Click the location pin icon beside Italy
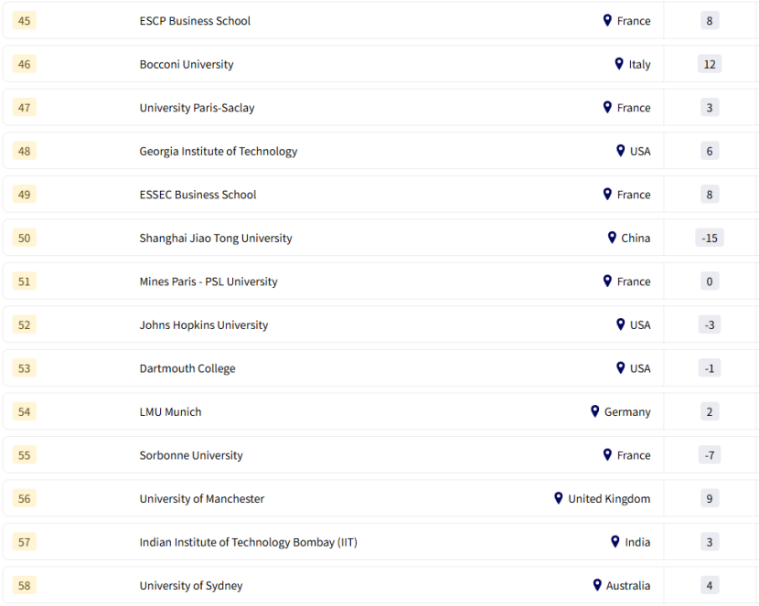The image size is (759, 606). (x=619, y=64)
